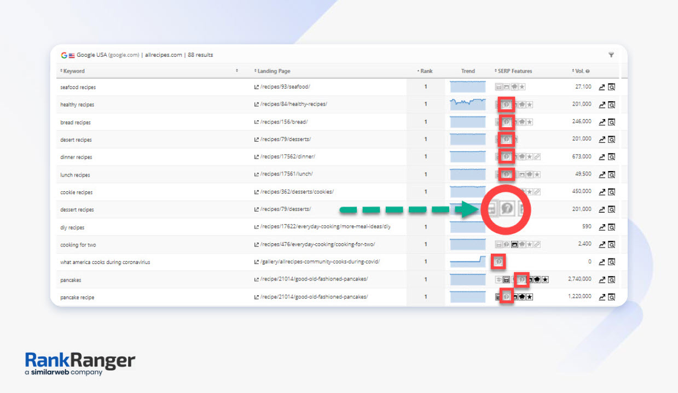
Task: Select the pancakes keyword cell
Action: click(71, 280)
